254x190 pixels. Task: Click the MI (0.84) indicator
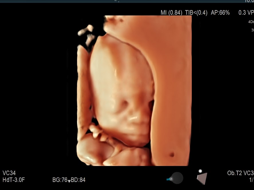point(172,13)
